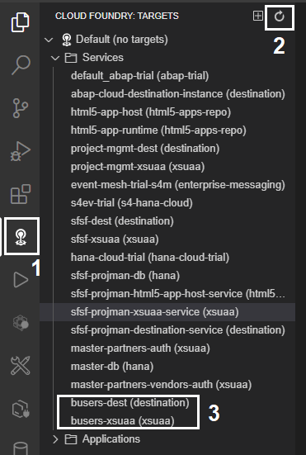Click the Refresh targets button
This screenshot has width=306, height=455.
pos(280,17)
